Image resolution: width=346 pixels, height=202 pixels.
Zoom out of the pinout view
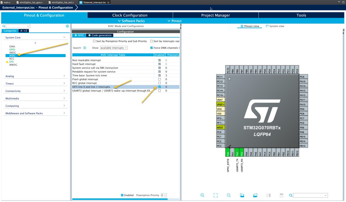[x=229, y=195]
